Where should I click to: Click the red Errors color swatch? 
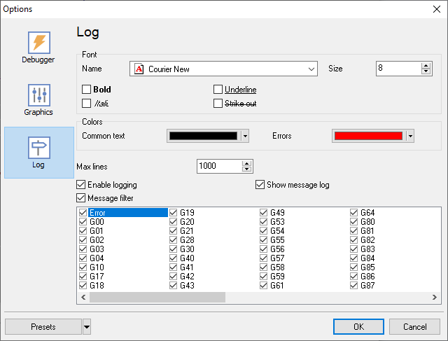[x=368, y=136]
